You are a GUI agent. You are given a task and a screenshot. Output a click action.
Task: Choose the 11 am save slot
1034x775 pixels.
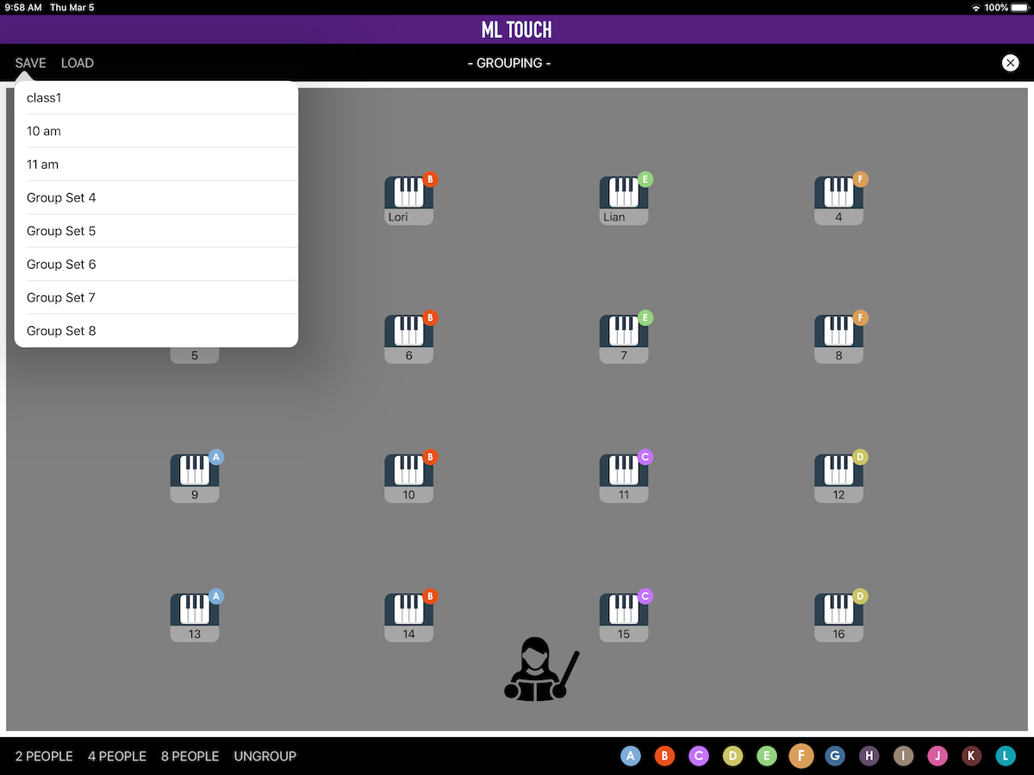[x=156, y=164]
